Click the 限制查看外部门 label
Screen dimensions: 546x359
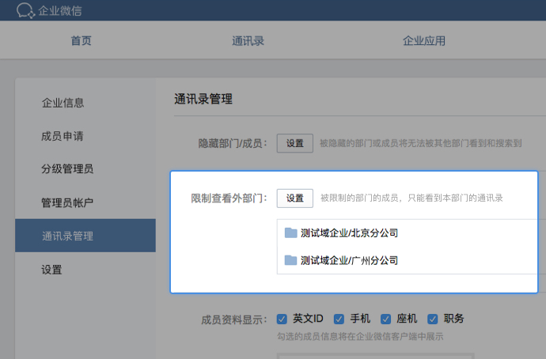tap(229, 198)
